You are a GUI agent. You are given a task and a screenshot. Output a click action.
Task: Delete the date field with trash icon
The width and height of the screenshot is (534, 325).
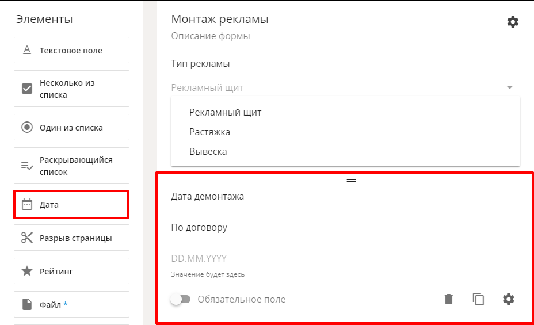click(448, 299)
